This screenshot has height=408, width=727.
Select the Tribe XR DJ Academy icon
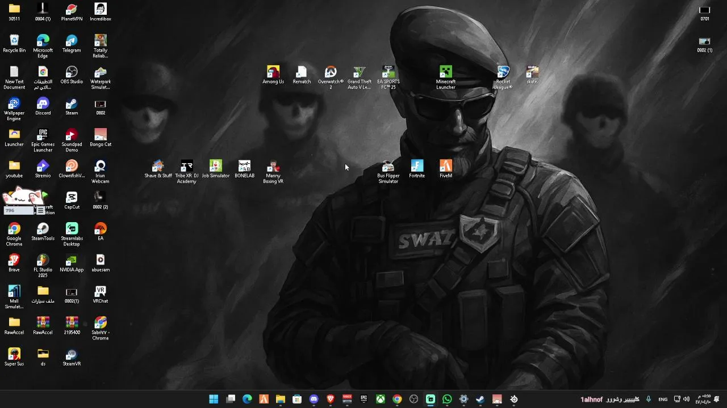pyautogui.click(x=187, y=172)
